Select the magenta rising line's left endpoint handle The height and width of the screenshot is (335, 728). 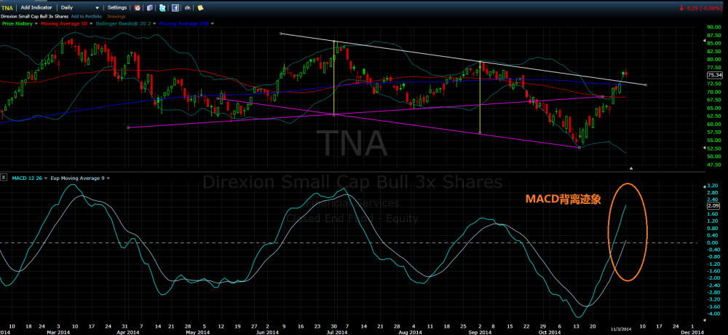(x=127, y=127)
